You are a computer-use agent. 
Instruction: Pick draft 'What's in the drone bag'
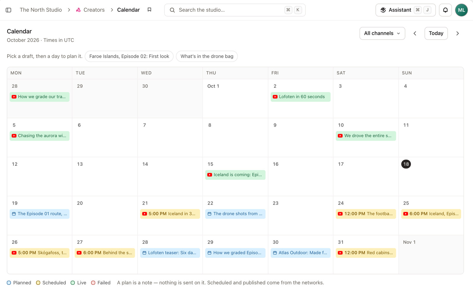click(x=207, y=57)
